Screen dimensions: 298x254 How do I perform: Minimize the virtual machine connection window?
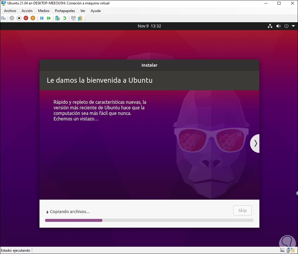tap(266, 3)
